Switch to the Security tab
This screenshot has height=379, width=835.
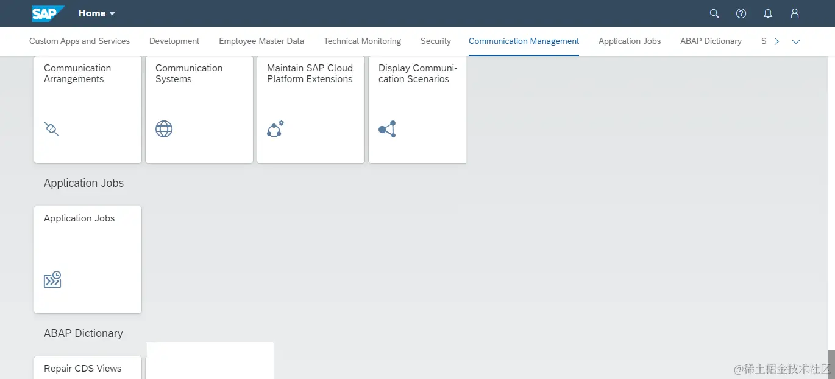tap(436, 41)
